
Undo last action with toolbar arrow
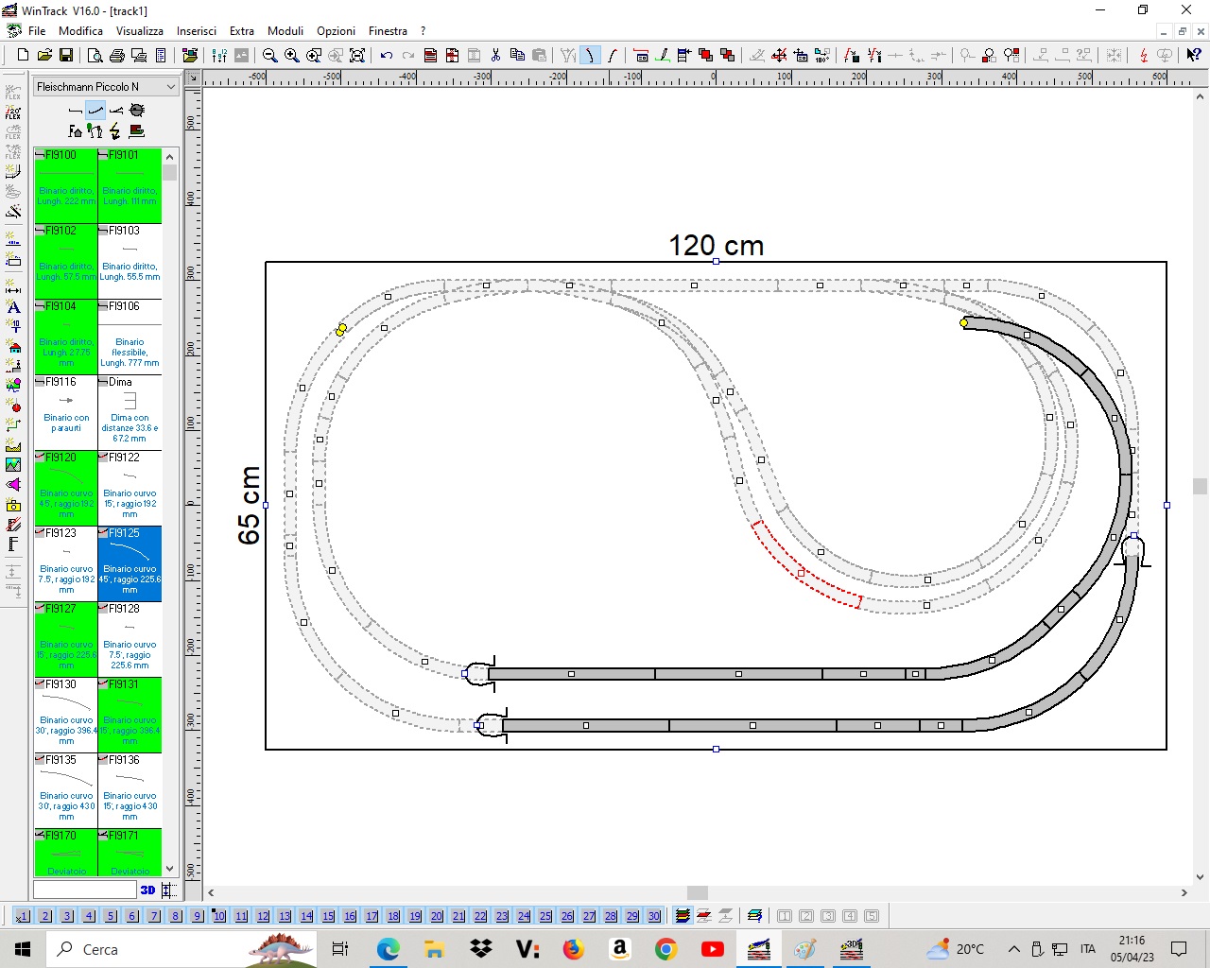[386, 56]
